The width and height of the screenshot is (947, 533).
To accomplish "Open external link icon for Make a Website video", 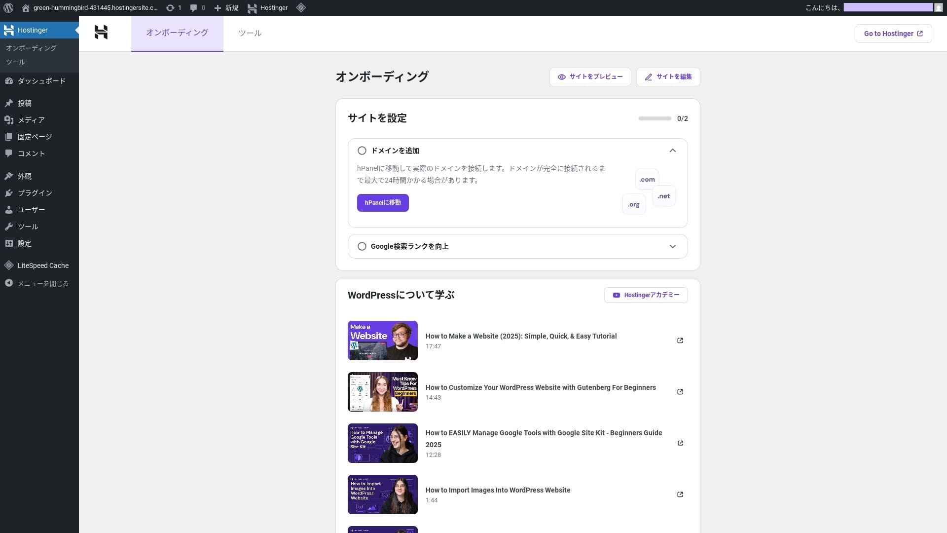I will [x=680, y=341].
